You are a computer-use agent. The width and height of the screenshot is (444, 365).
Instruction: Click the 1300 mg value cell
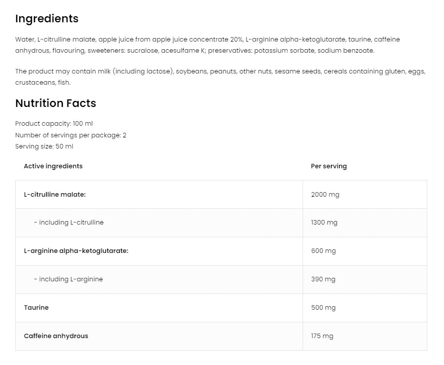point(324,223)
